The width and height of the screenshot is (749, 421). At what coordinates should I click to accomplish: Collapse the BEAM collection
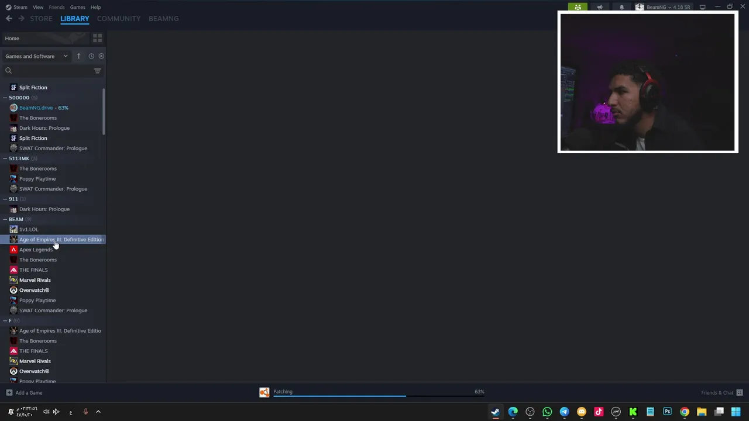5,219
